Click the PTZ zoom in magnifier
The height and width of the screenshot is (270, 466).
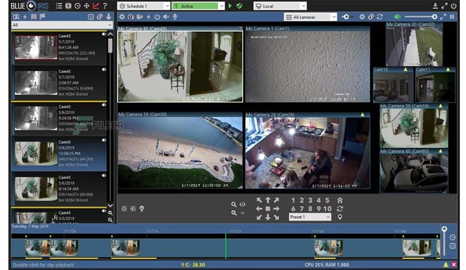(234, 204)
